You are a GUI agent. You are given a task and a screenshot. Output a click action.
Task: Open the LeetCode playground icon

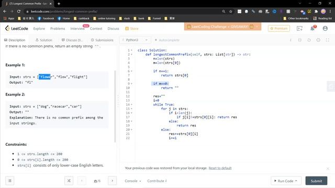click(x=299, y=28)
